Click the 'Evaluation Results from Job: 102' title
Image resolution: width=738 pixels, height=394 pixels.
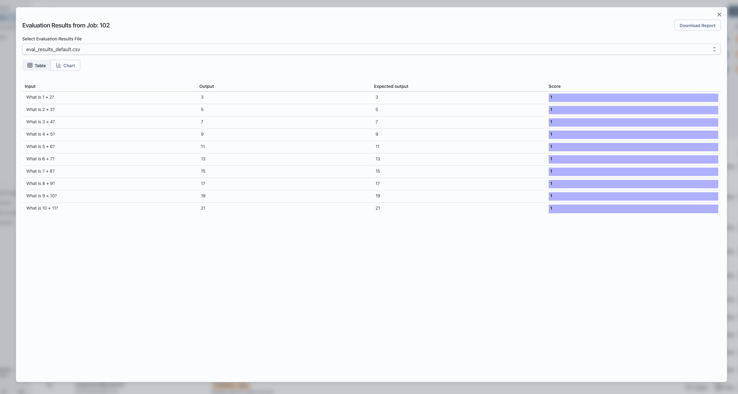point(66,25)
